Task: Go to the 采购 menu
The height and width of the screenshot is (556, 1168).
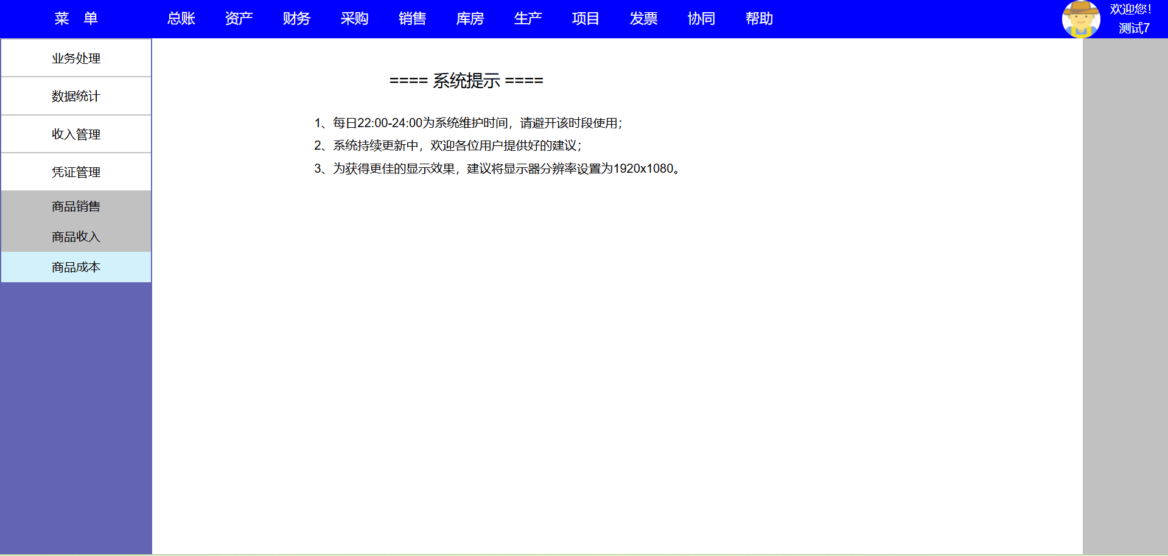Action: [355, 19]
